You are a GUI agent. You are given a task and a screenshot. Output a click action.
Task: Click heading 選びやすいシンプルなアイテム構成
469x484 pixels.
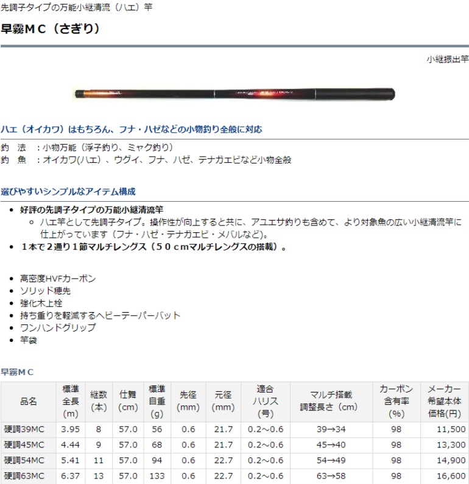[68, 191]
